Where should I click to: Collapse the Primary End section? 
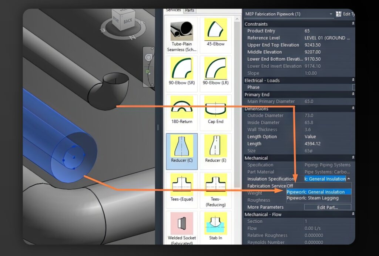click(x=353, y=94)
